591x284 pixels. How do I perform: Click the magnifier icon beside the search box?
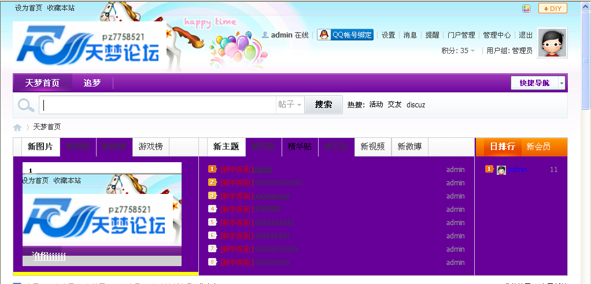[x=26, y=105]
